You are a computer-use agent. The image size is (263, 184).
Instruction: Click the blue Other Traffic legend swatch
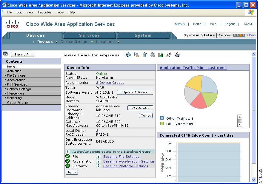click(x=162, y=118)
